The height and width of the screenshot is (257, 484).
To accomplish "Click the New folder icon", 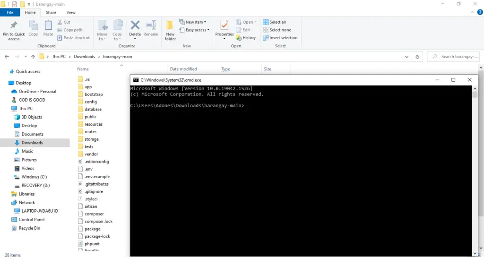I will tap(170, 26).
